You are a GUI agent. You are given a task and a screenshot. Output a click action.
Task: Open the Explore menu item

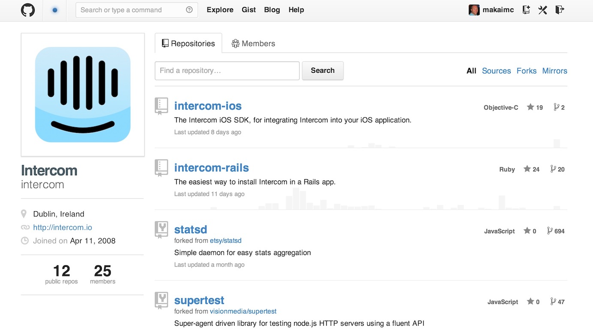(x=220, y=10)
